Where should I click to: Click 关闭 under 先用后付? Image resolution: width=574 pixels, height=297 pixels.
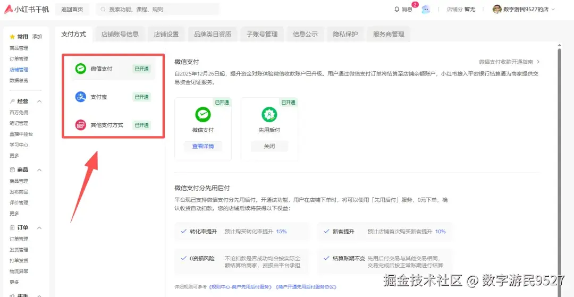coord(269,146)
